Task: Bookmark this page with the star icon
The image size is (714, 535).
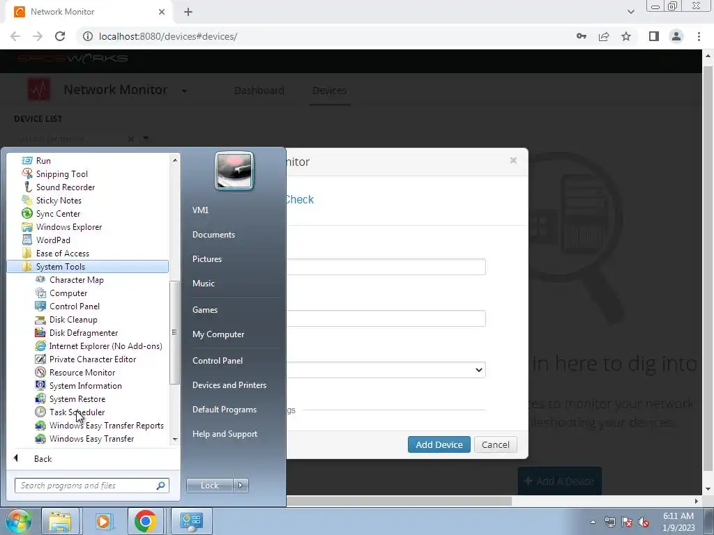Action: point(626,36)
